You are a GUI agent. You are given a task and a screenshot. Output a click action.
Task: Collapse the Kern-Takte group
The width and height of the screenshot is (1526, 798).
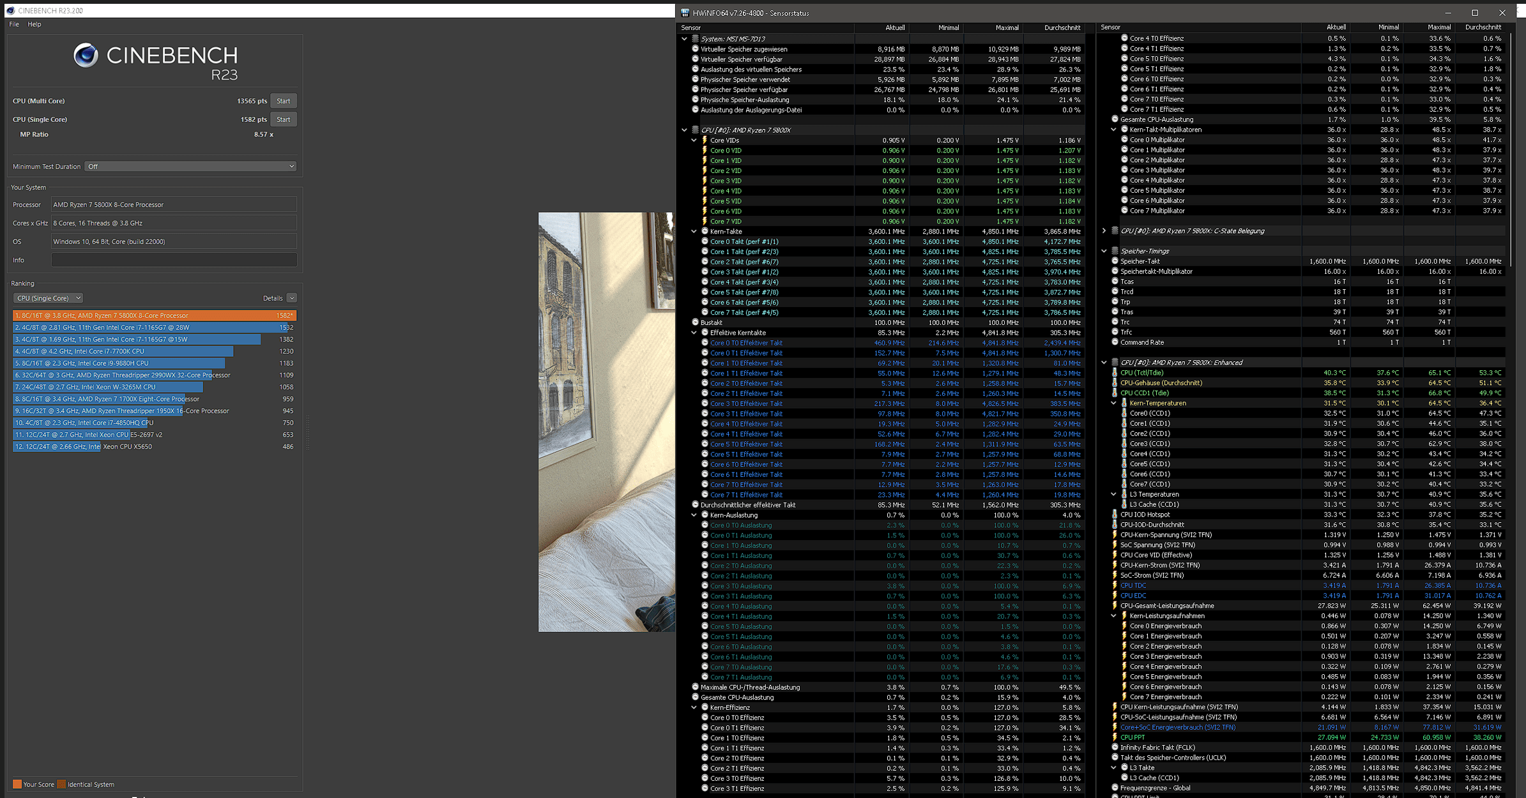tap(694, 232)
